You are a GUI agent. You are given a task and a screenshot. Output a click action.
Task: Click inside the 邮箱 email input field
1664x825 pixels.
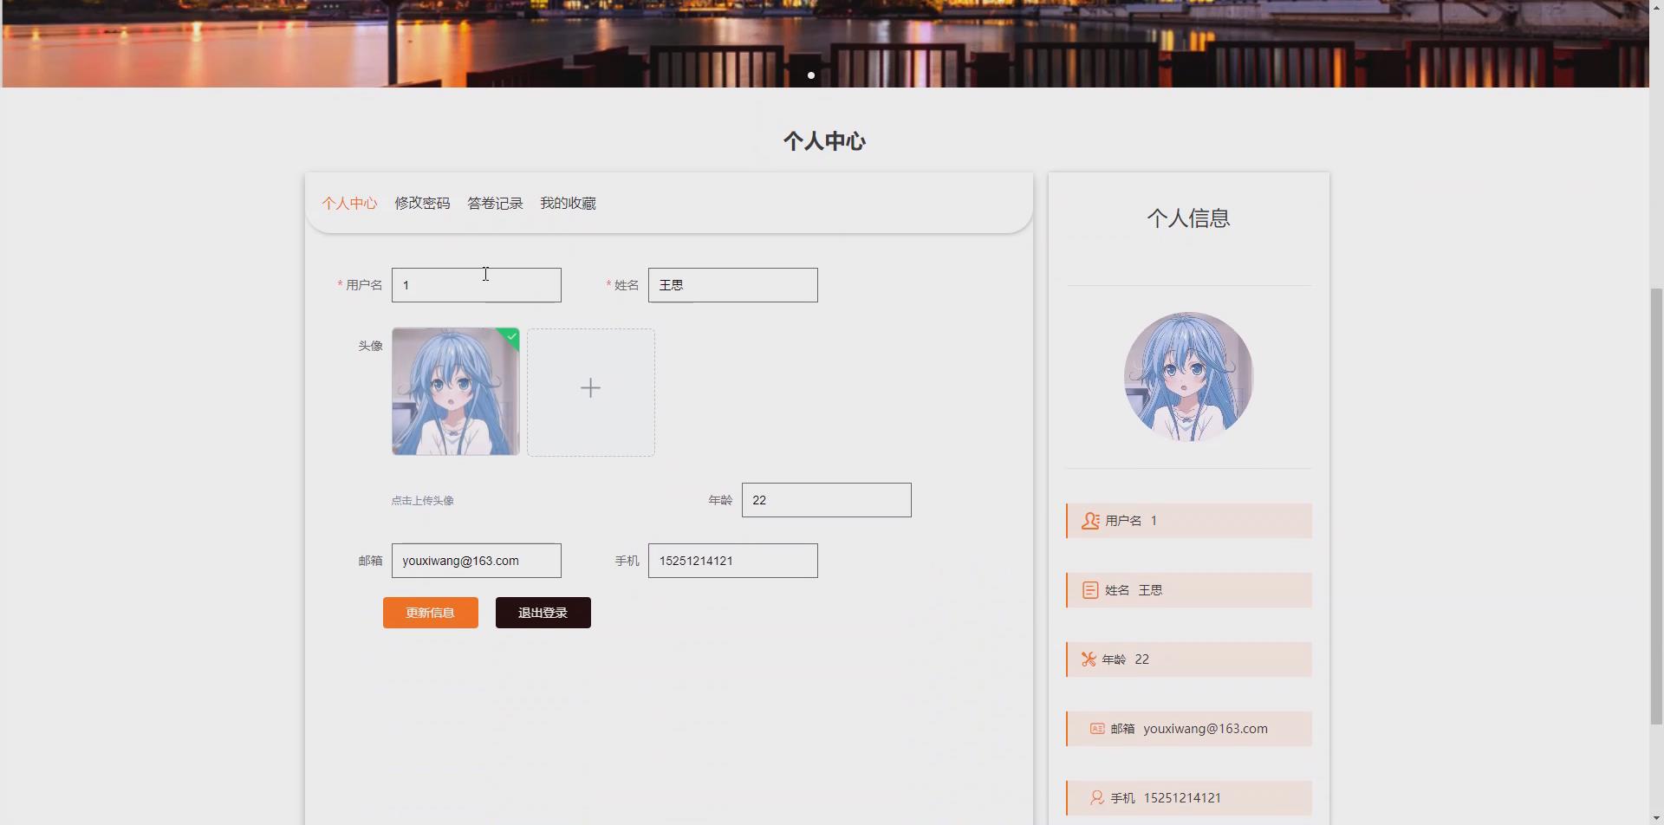[476, 560]
